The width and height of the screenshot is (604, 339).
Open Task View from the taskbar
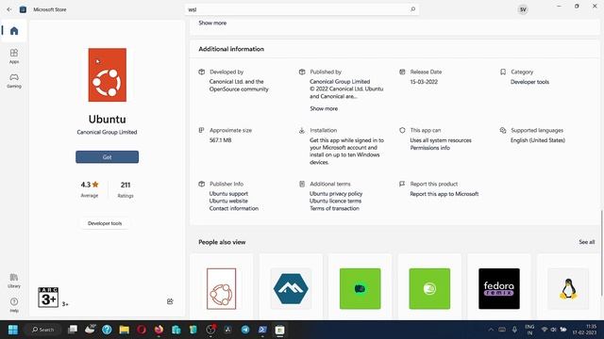73,330
